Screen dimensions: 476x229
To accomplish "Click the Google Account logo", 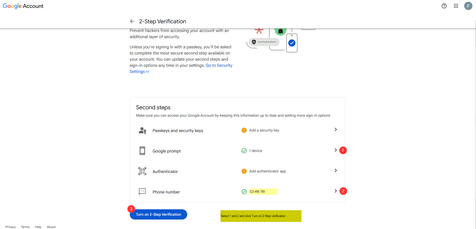I will 23,6.
